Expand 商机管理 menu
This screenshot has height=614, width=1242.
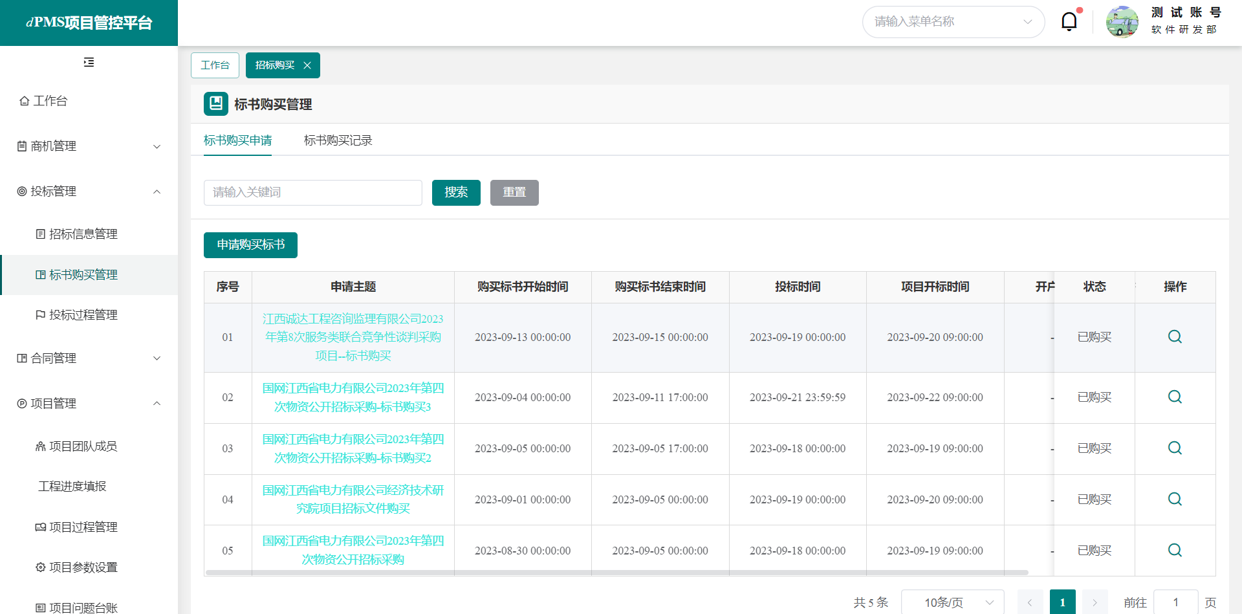[89, 146]
